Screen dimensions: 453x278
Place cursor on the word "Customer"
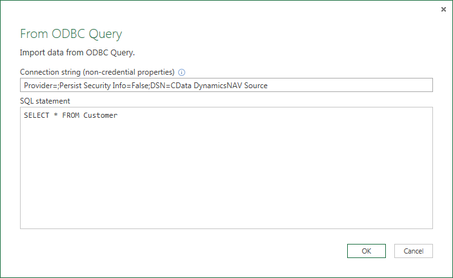100,116
